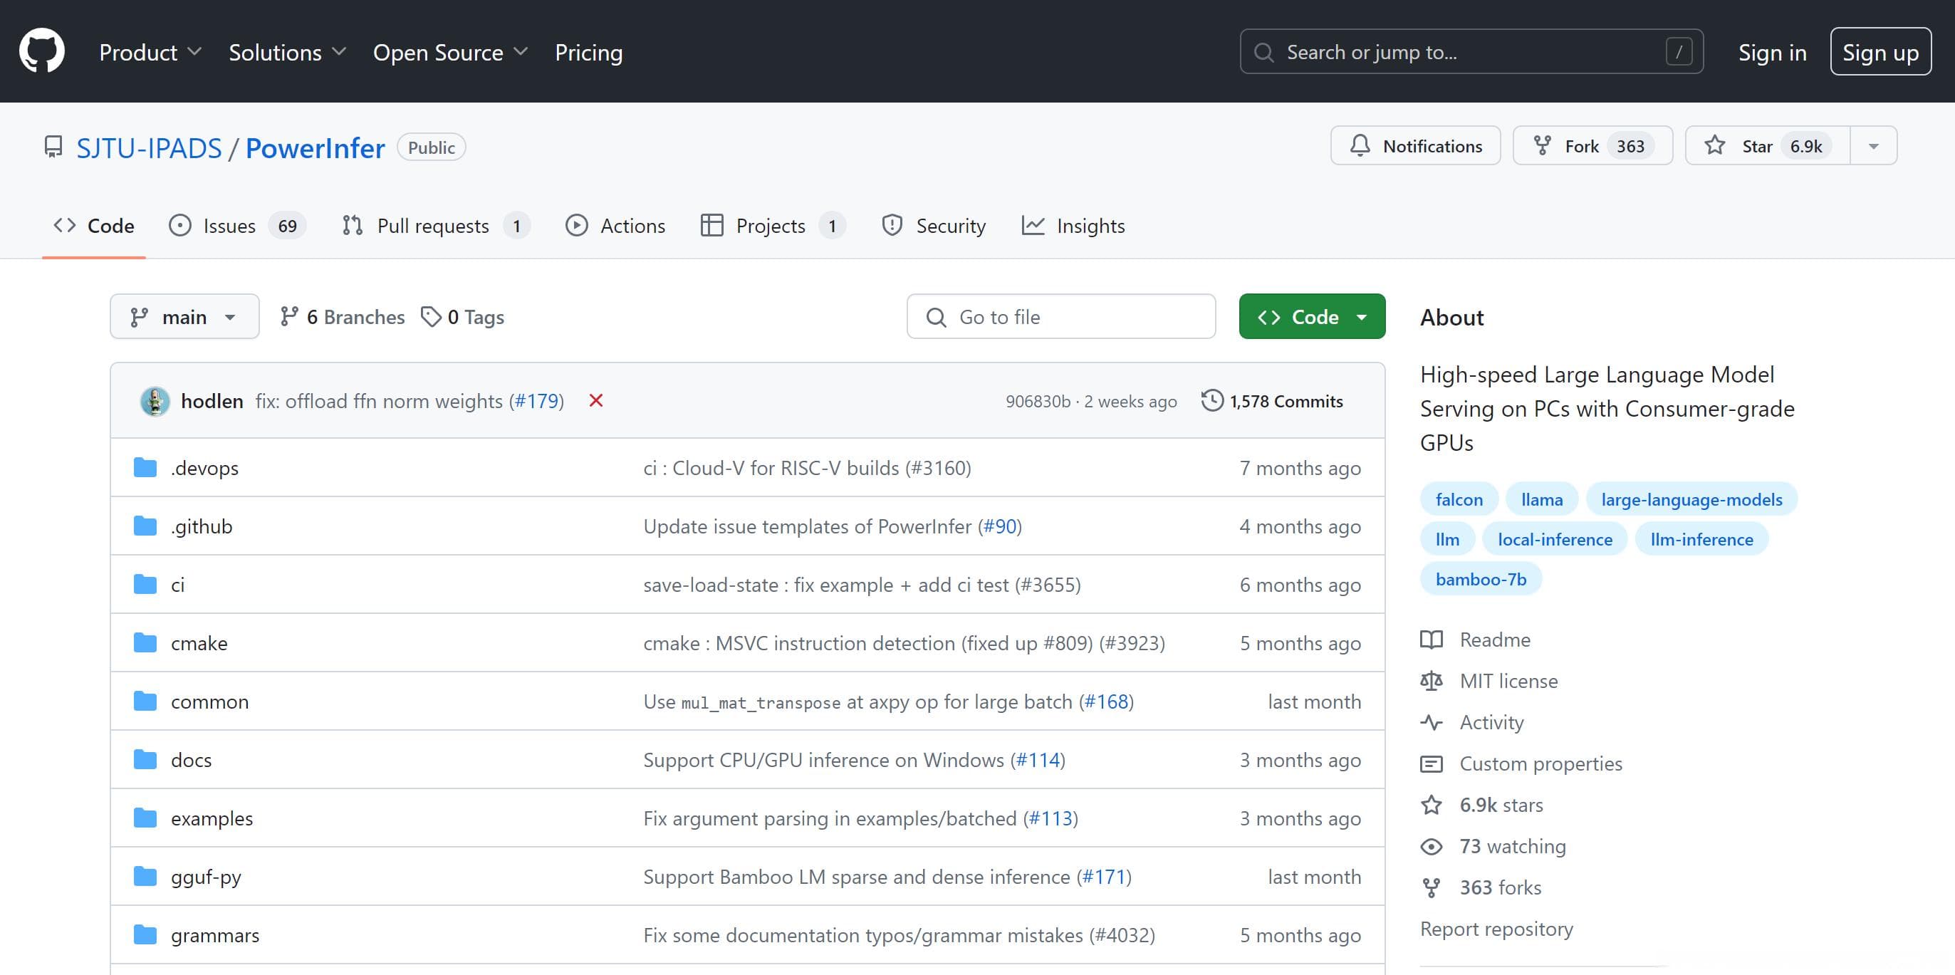Click the eye icon beside 73 watching
Screen dimensions: 1955x975
point(1432,846)
